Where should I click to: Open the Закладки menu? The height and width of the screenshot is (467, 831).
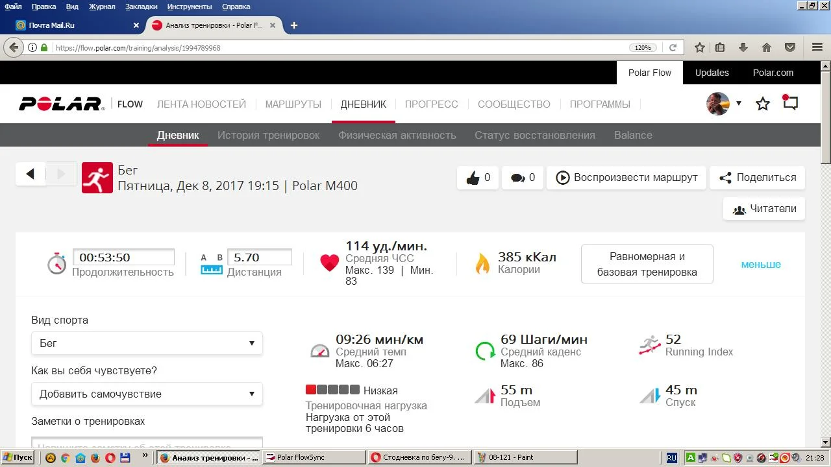click(x=141, y=6)
